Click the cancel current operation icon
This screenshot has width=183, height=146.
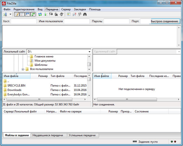coord(51,14)
